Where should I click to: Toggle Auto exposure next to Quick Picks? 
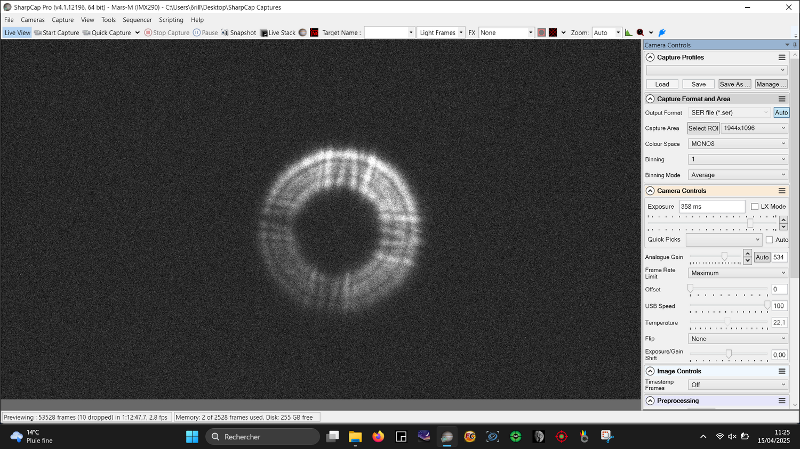coord(770,240)
